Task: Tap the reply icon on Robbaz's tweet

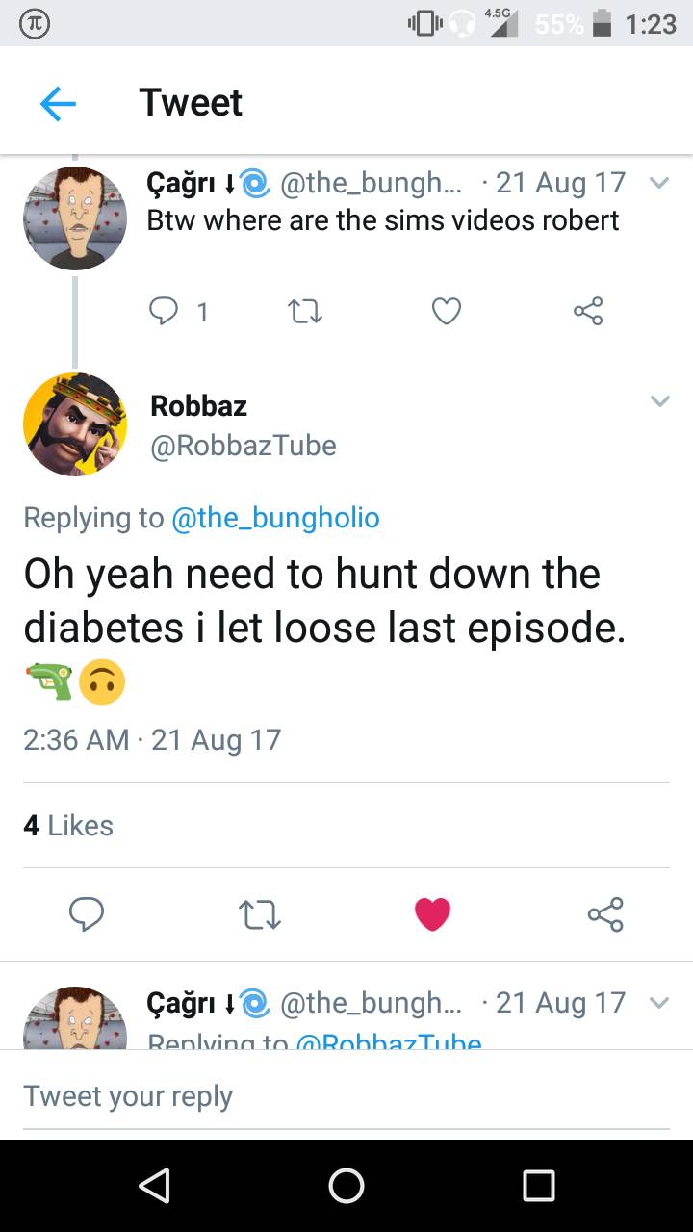Action: (x=88, y=914)
